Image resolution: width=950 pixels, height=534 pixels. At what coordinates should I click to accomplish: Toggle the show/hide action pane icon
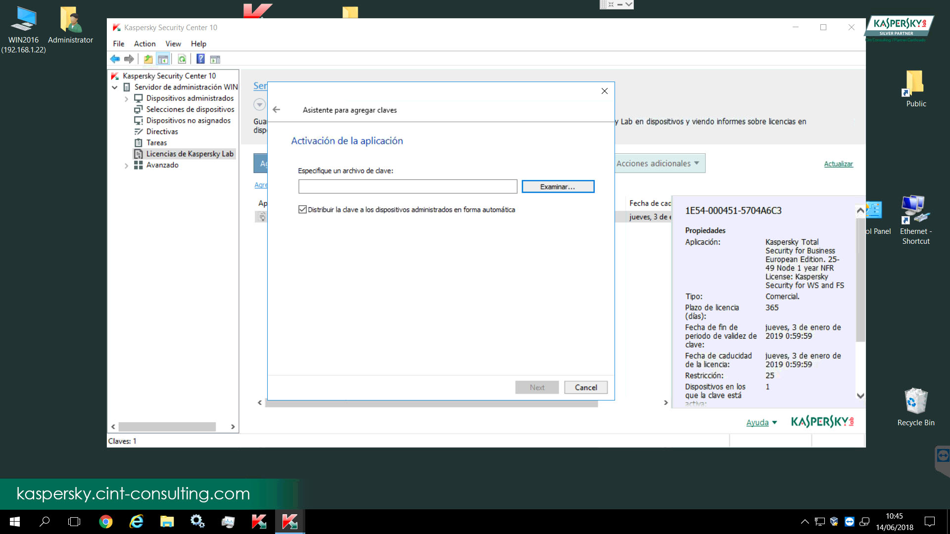pos(215,59)
